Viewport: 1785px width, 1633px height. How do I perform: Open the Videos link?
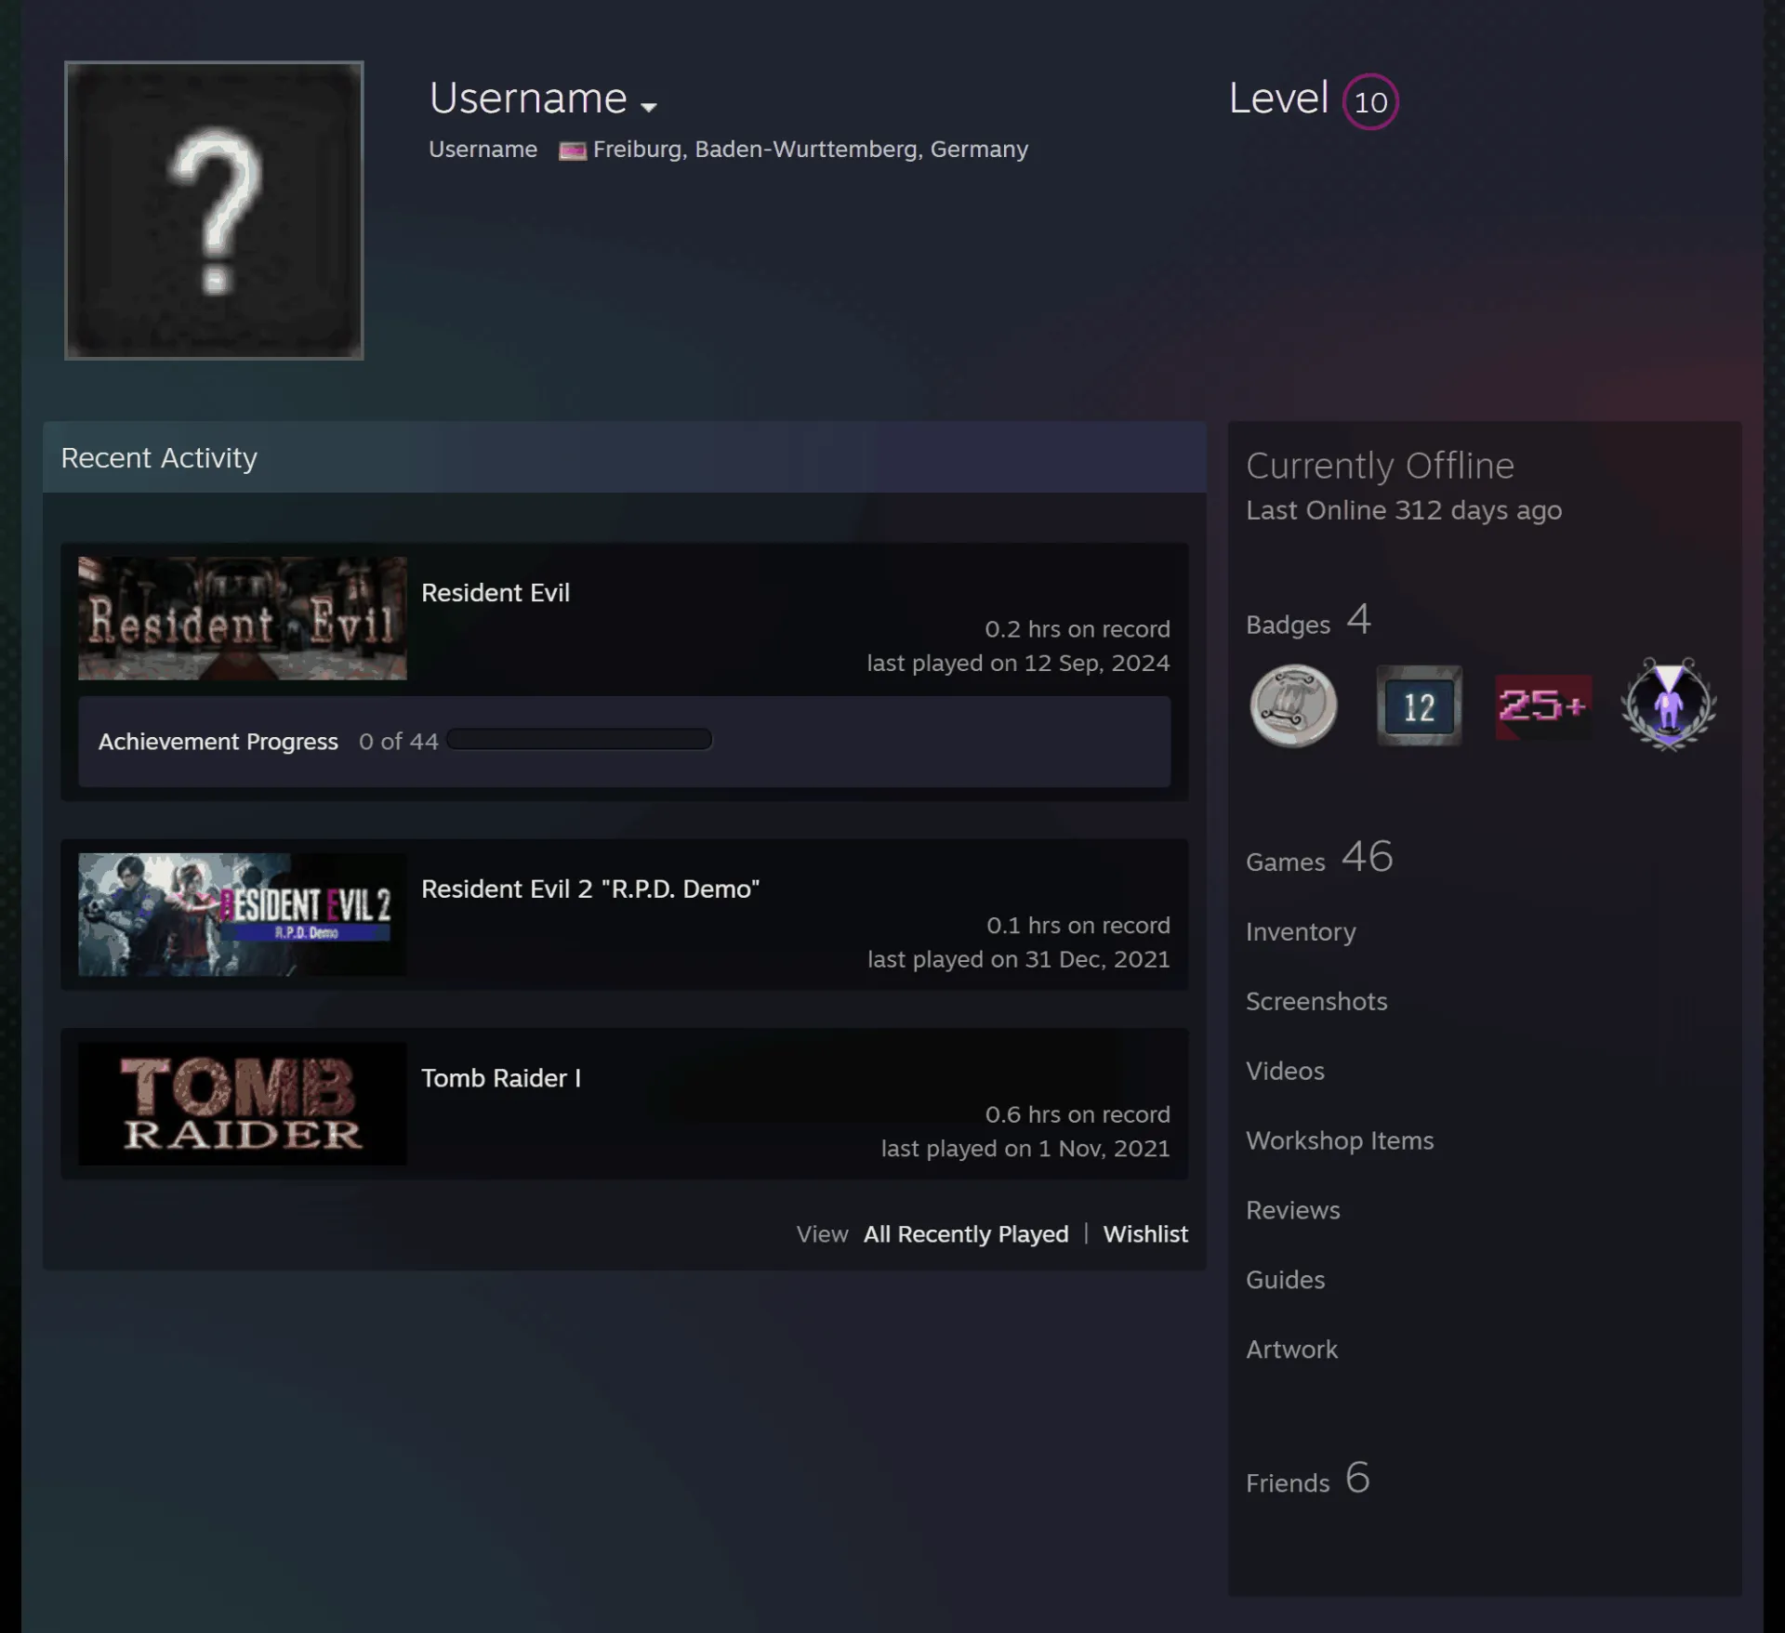click(x=1285, y=1071)
